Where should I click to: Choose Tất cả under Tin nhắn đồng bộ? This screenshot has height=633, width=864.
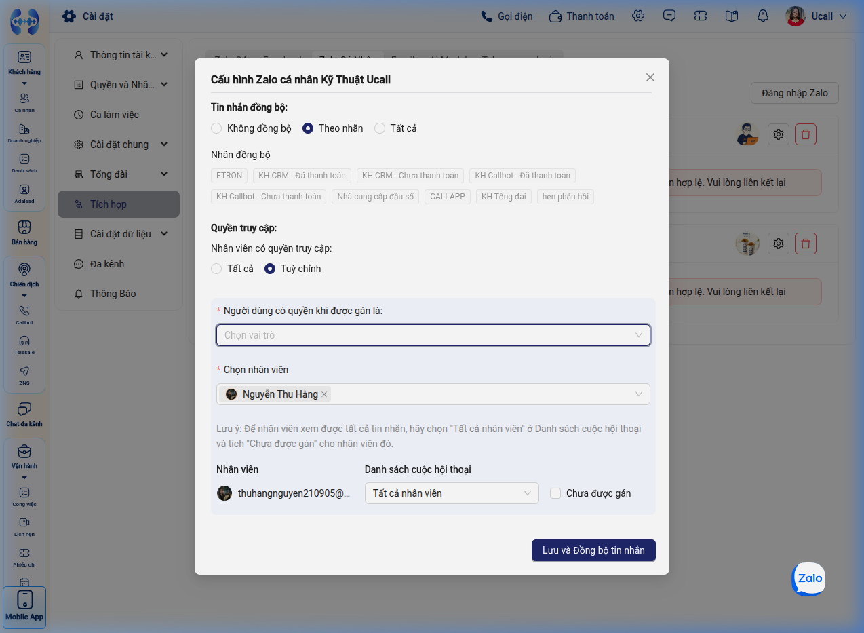(380, 128)
